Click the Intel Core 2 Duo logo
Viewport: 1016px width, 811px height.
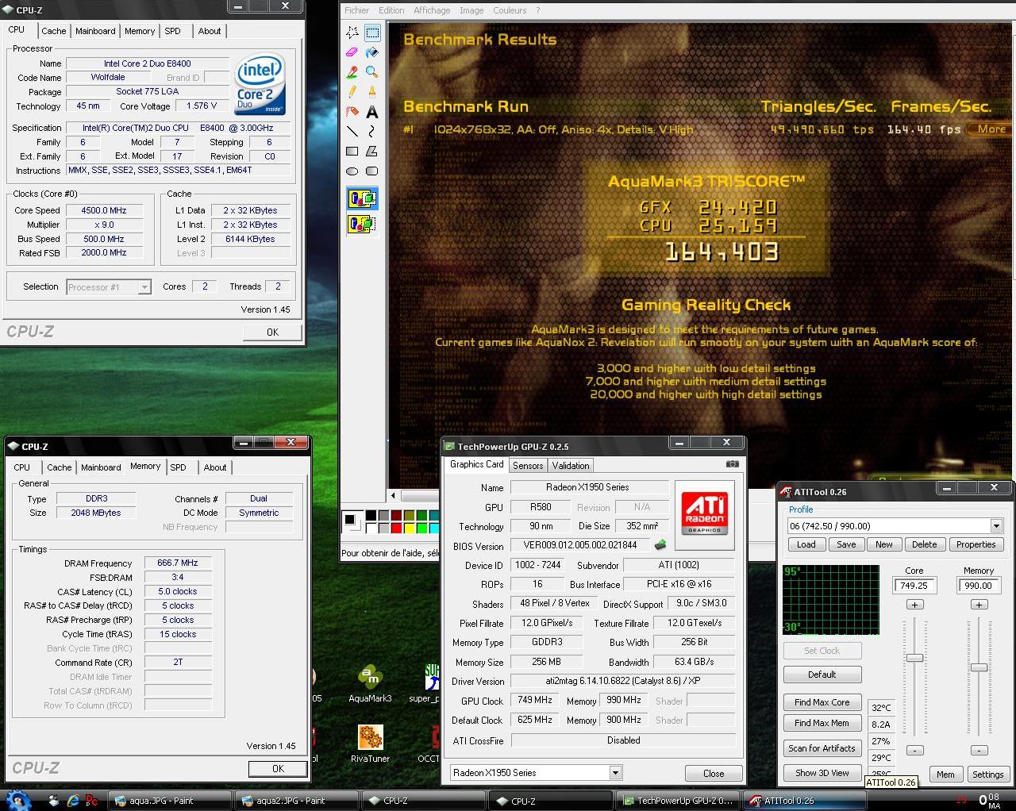259,86
